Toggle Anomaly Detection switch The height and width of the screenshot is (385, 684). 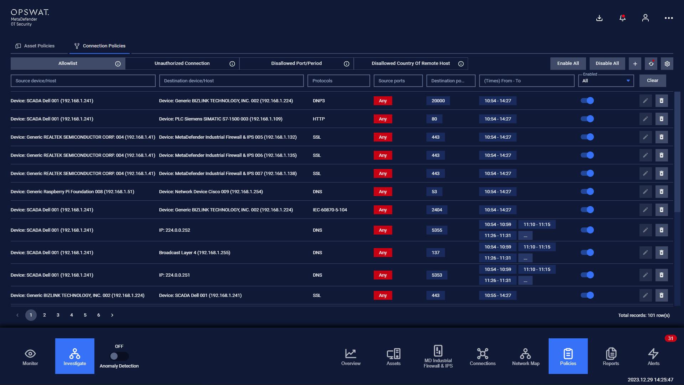119,356
